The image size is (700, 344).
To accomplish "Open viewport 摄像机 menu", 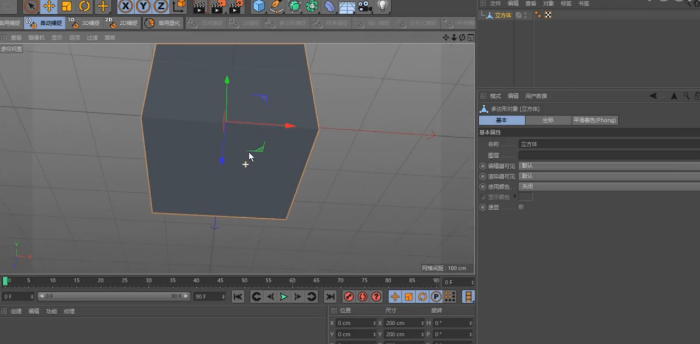I will click(x=36, y=38).
